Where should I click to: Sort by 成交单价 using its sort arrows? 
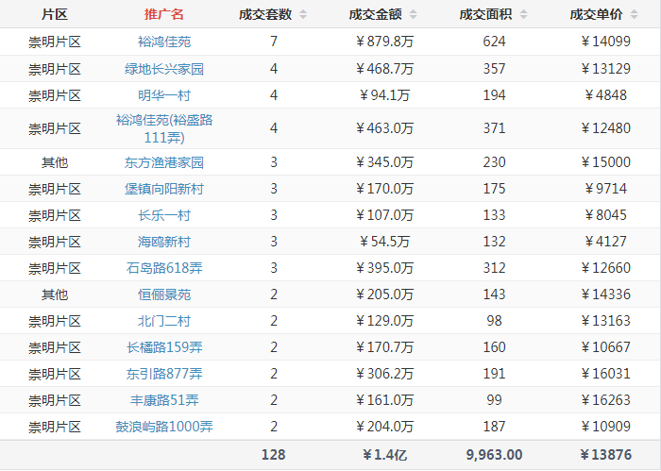[634, 14]
